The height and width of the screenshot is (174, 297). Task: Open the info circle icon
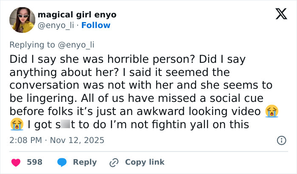tap(281, 140)
